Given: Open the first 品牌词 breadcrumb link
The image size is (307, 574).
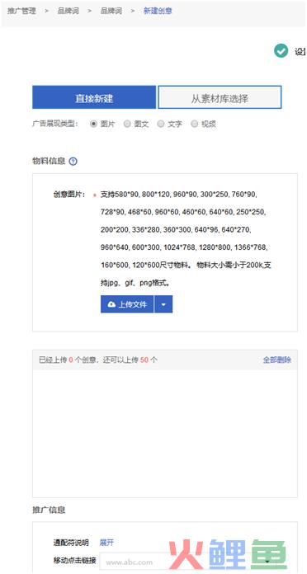Looking at the screenshot, I should pos(68,11).
